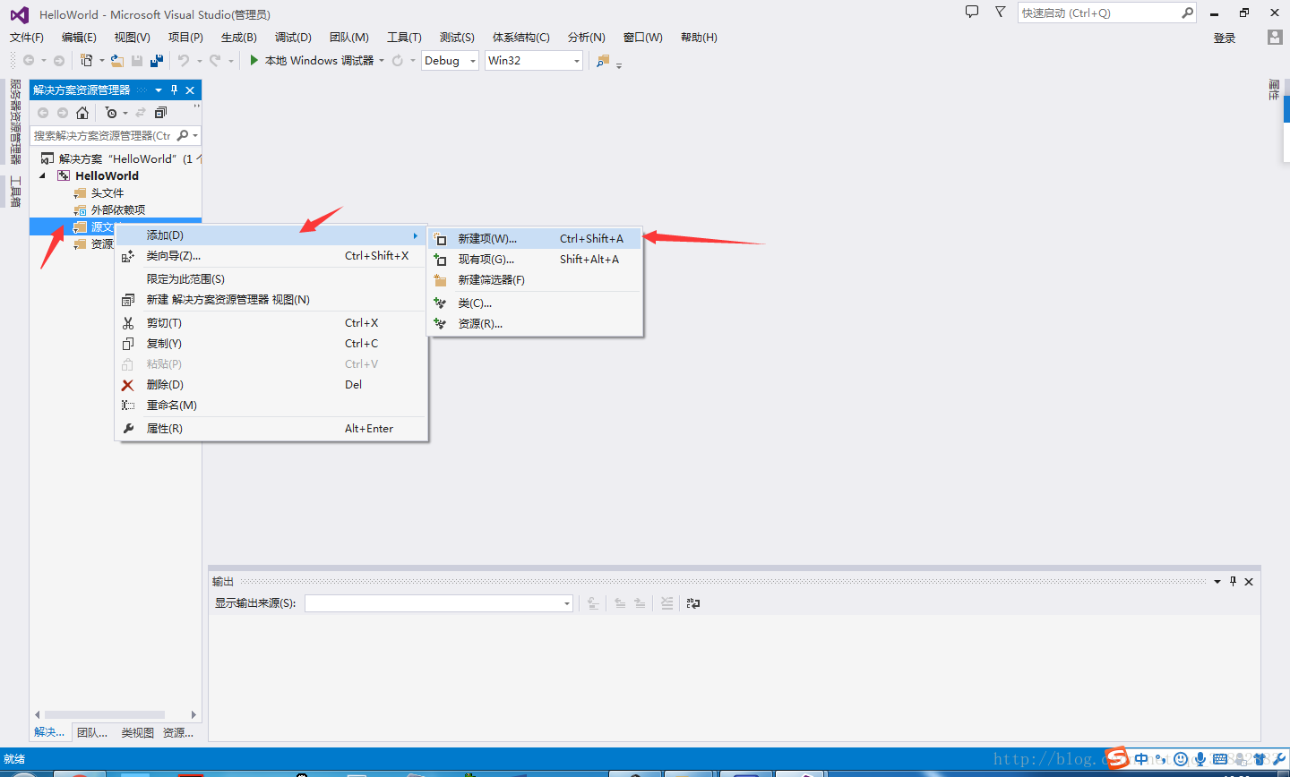Select 重命名(M) in context menu

pos(271,406)
